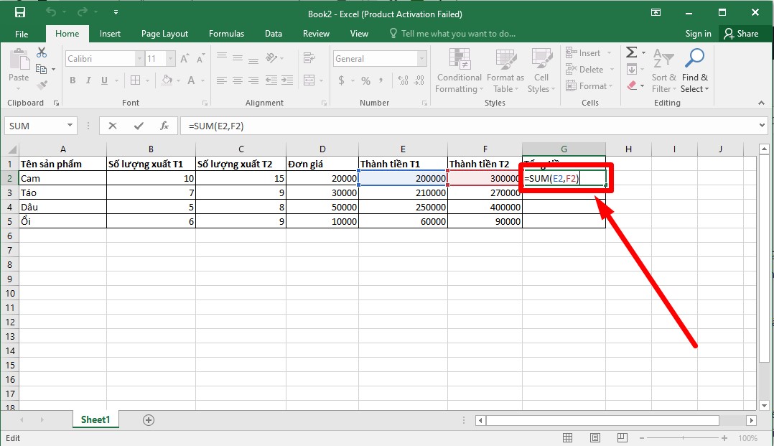Open Conditional Formatting
This screenshot has height=446, width=774.
coord(459,70)
